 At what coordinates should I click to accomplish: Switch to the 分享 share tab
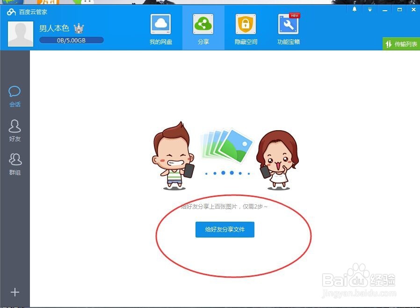[x=203, y=28]
